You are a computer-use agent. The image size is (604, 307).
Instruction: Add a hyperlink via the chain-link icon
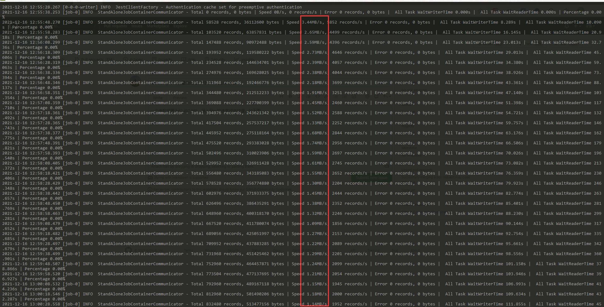pos(326,97)
